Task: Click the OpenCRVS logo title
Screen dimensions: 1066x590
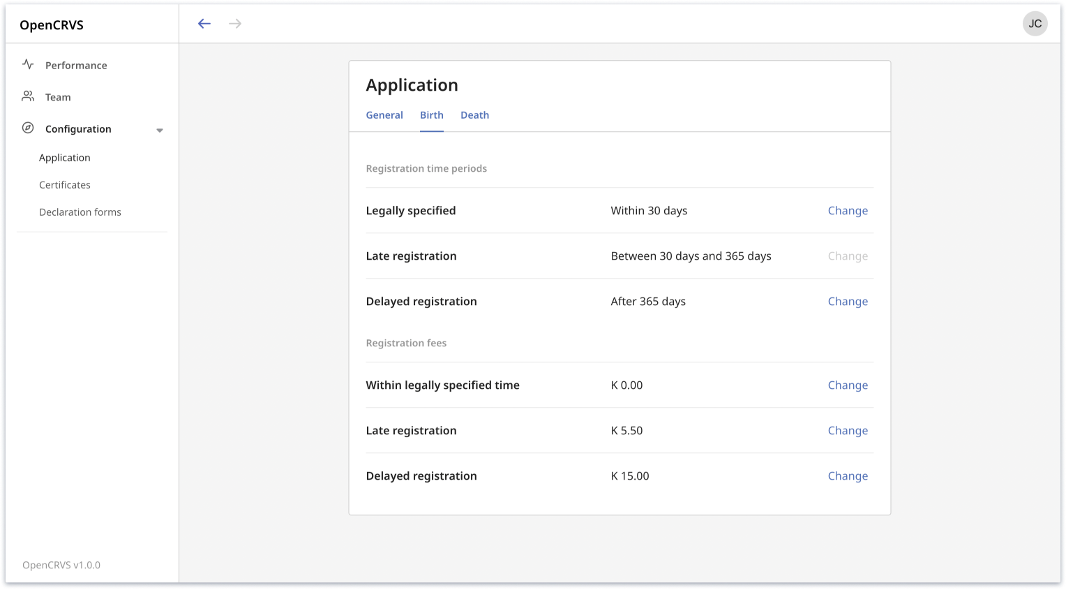Action: pyautogui.click(x=52, y=25)
